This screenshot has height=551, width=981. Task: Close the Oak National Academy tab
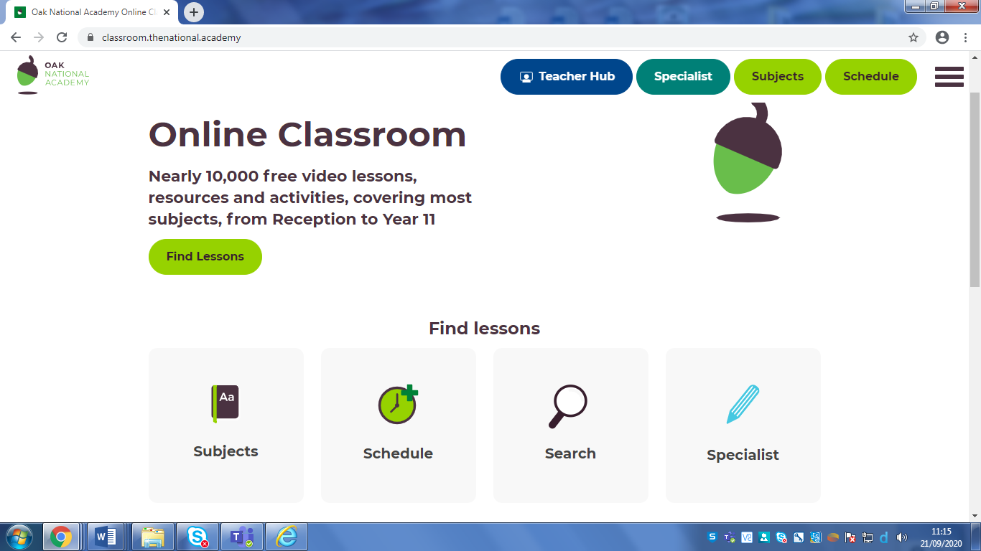pyautogui.click(x=167, y=12)
